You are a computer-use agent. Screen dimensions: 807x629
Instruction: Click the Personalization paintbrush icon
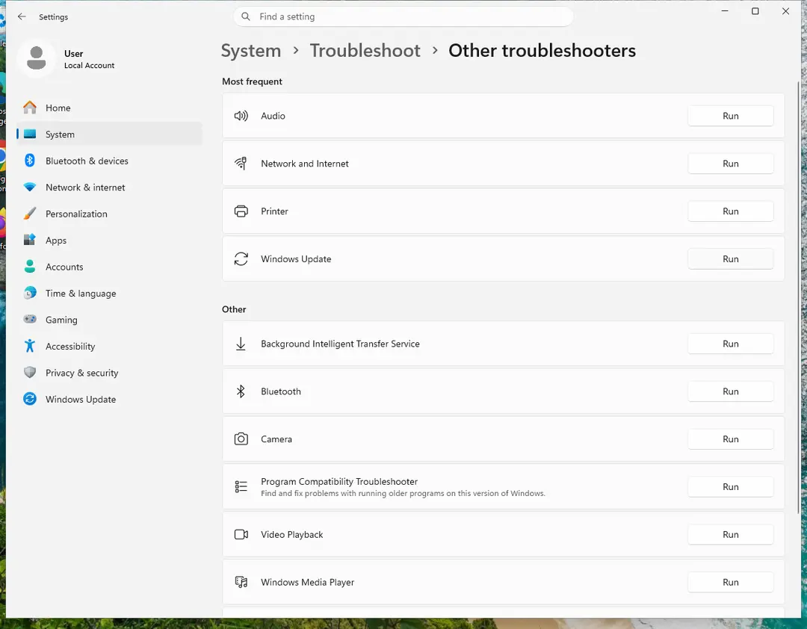(30, 214)
